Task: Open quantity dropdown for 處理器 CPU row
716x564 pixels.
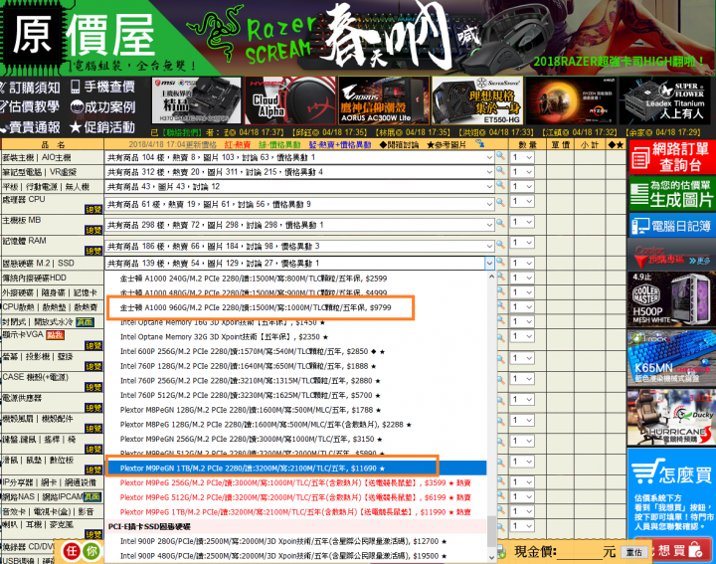Action: tap(522, 201)
